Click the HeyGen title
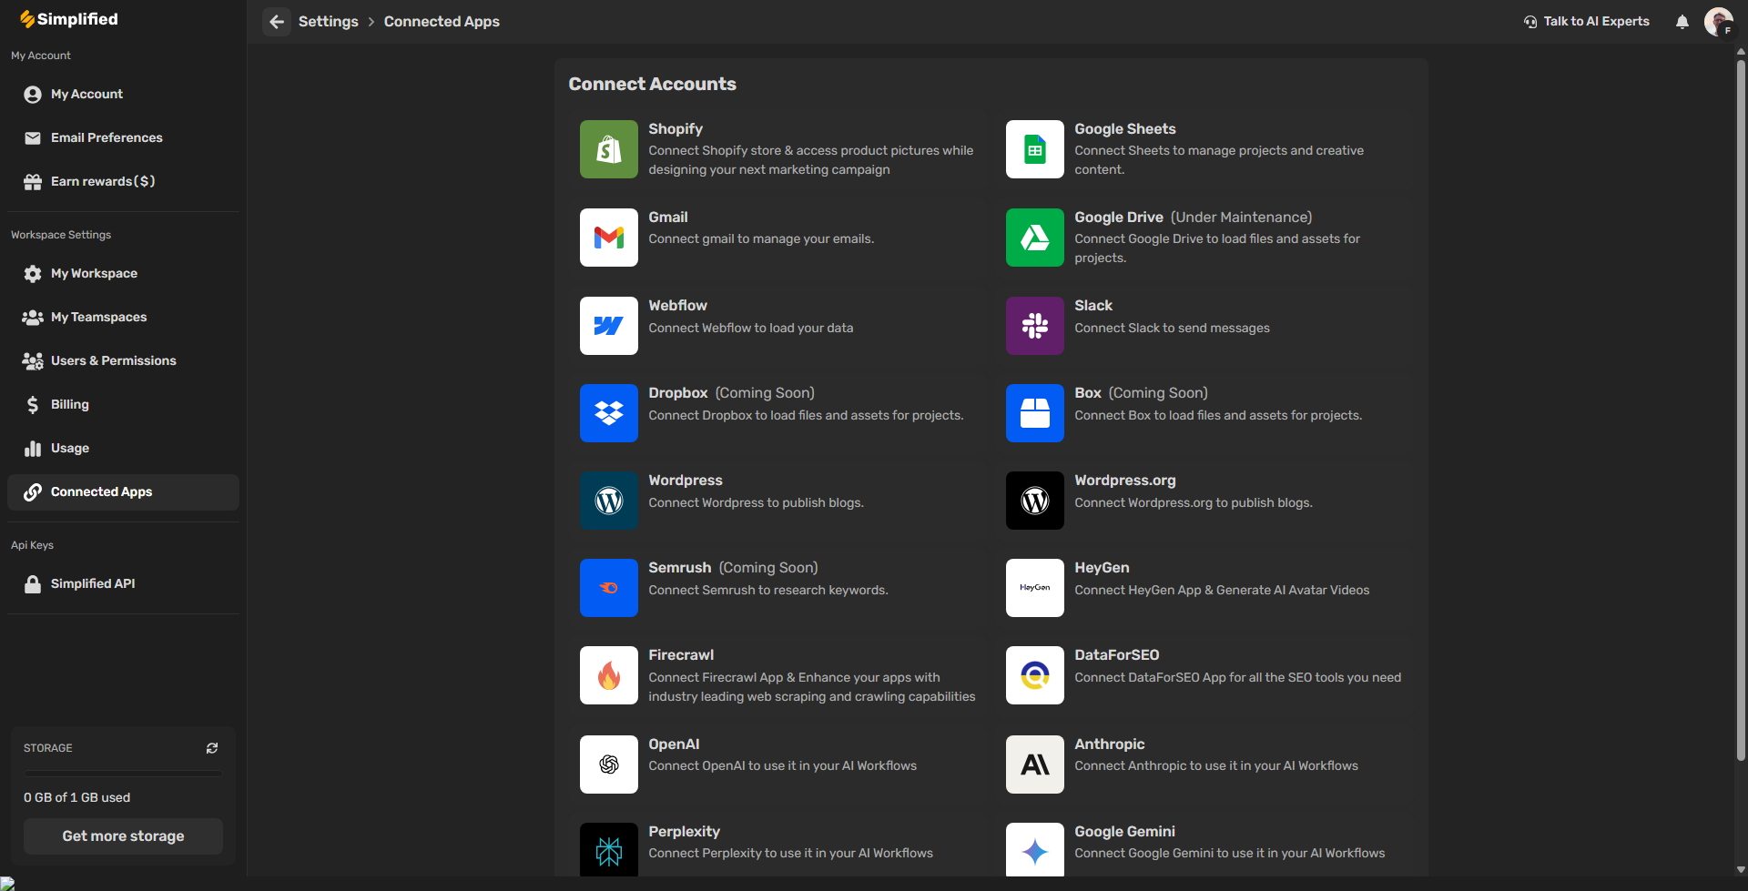 coord(1102,568)
